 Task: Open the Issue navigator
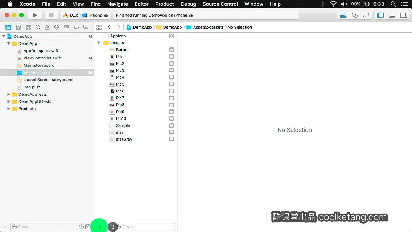point(47,27)
